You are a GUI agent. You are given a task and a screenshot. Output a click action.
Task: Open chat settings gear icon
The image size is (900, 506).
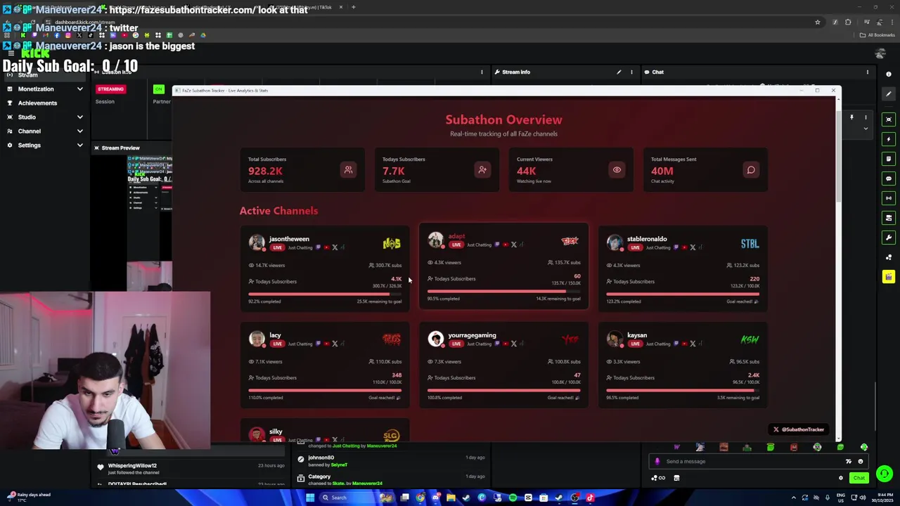[840, 478]
